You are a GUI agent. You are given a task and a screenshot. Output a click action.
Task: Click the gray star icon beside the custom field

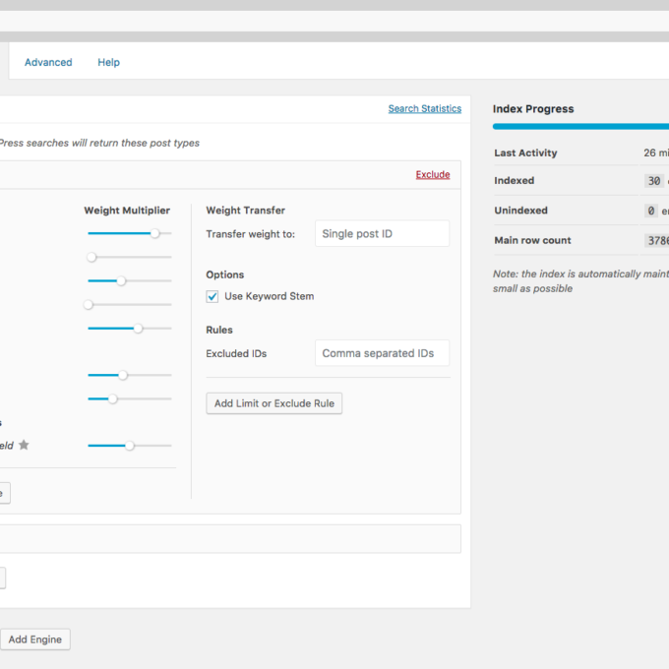[24, 446]
